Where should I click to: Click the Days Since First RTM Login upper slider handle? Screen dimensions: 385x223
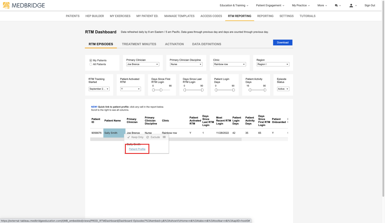[x=161, y=90]
